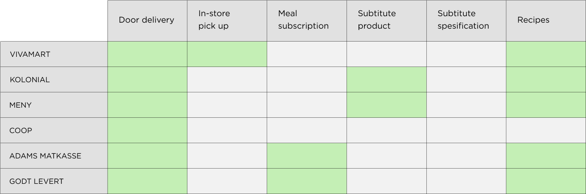Image resolution: width=586 pixels, height=194 pixels.
Task: Select the ADAMS MATKASSE row label
Action: (x=45, y=156)
